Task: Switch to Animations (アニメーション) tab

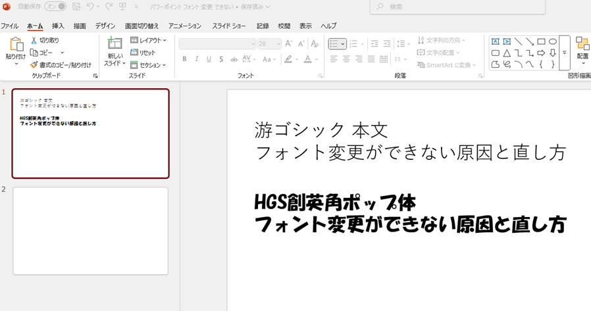Action: point(185,26)
